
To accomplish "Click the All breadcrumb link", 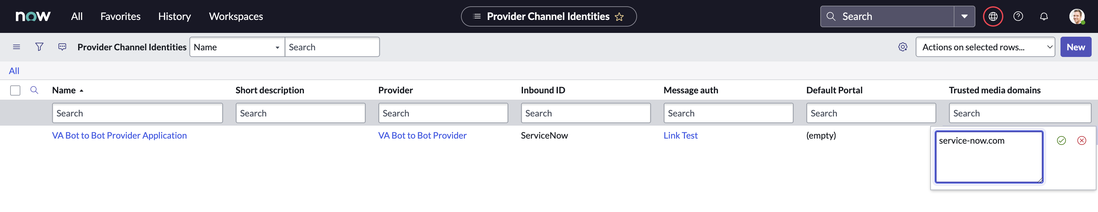I will click(x=14, y=71).
